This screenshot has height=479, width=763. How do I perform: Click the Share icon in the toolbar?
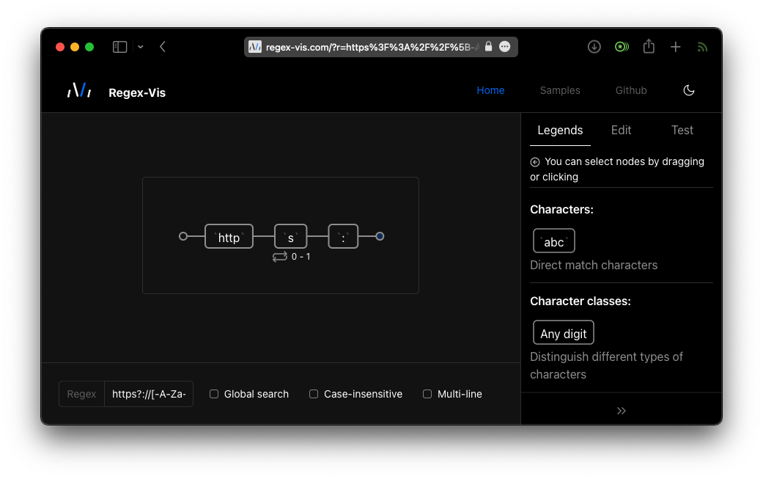point(649,47)
